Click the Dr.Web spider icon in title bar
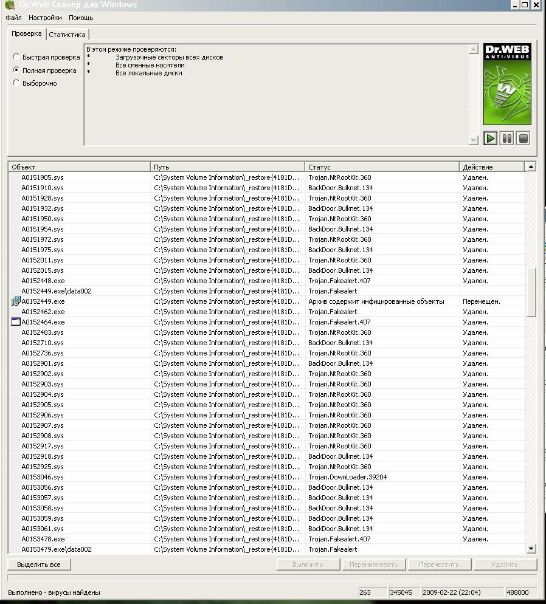This screenshot has width=546, height=604. click(x=10, y=5)
